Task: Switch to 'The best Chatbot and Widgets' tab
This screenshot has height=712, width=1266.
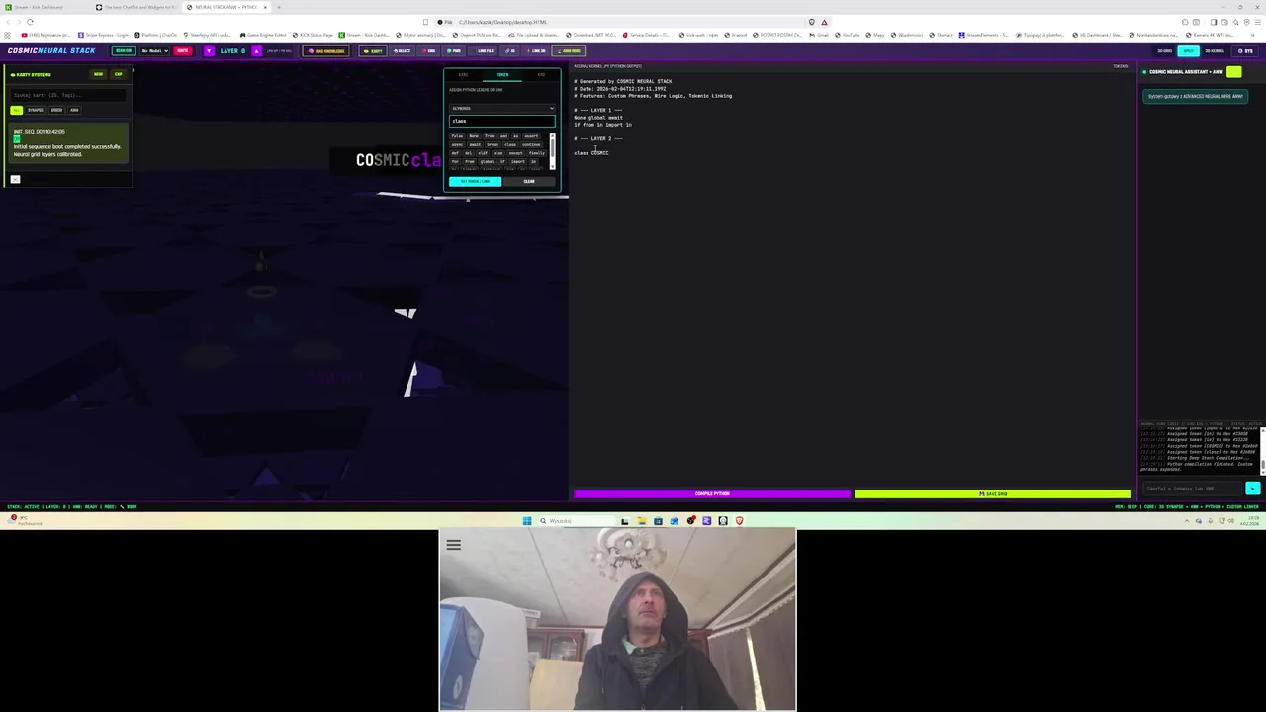Action: coord(136,7)
